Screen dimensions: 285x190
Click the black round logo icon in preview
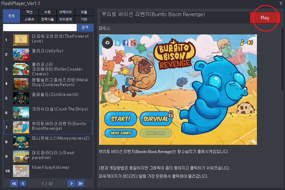coord(107,42)
